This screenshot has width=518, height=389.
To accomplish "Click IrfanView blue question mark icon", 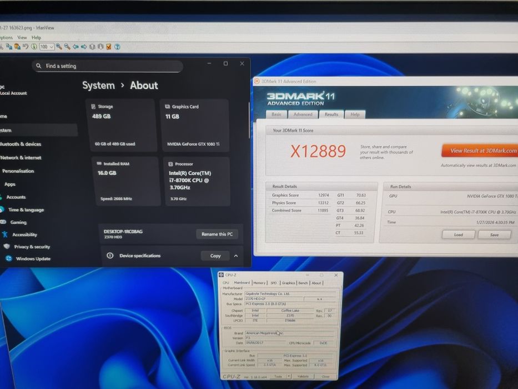I will (117, 47).
